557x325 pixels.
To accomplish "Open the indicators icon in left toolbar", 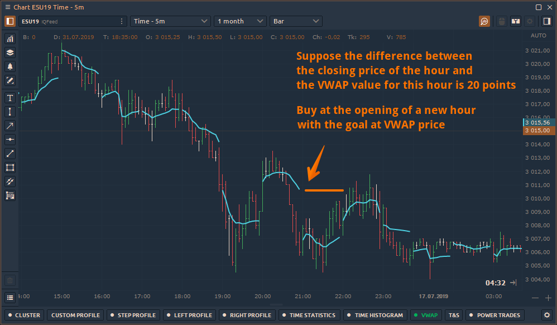I will coord(10,39).
